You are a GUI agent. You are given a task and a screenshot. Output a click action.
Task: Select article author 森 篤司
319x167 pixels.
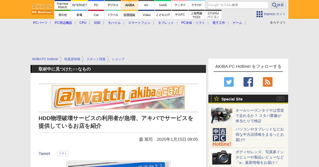[x=146, y=139]
